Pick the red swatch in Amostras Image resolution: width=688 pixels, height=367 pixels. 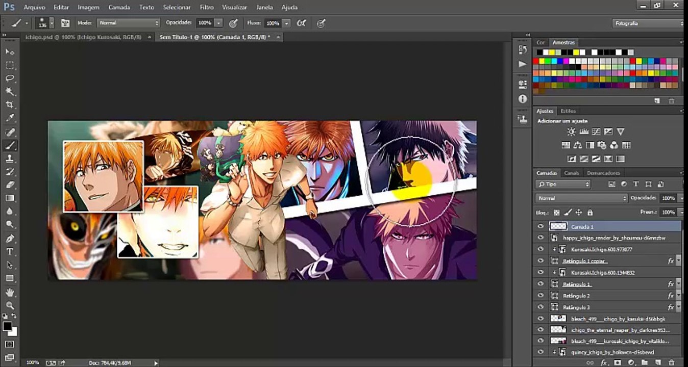[536, 61]
